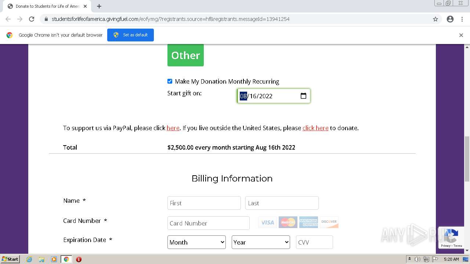Click the start gift date field
470x264 pixels.
point(274,96)
